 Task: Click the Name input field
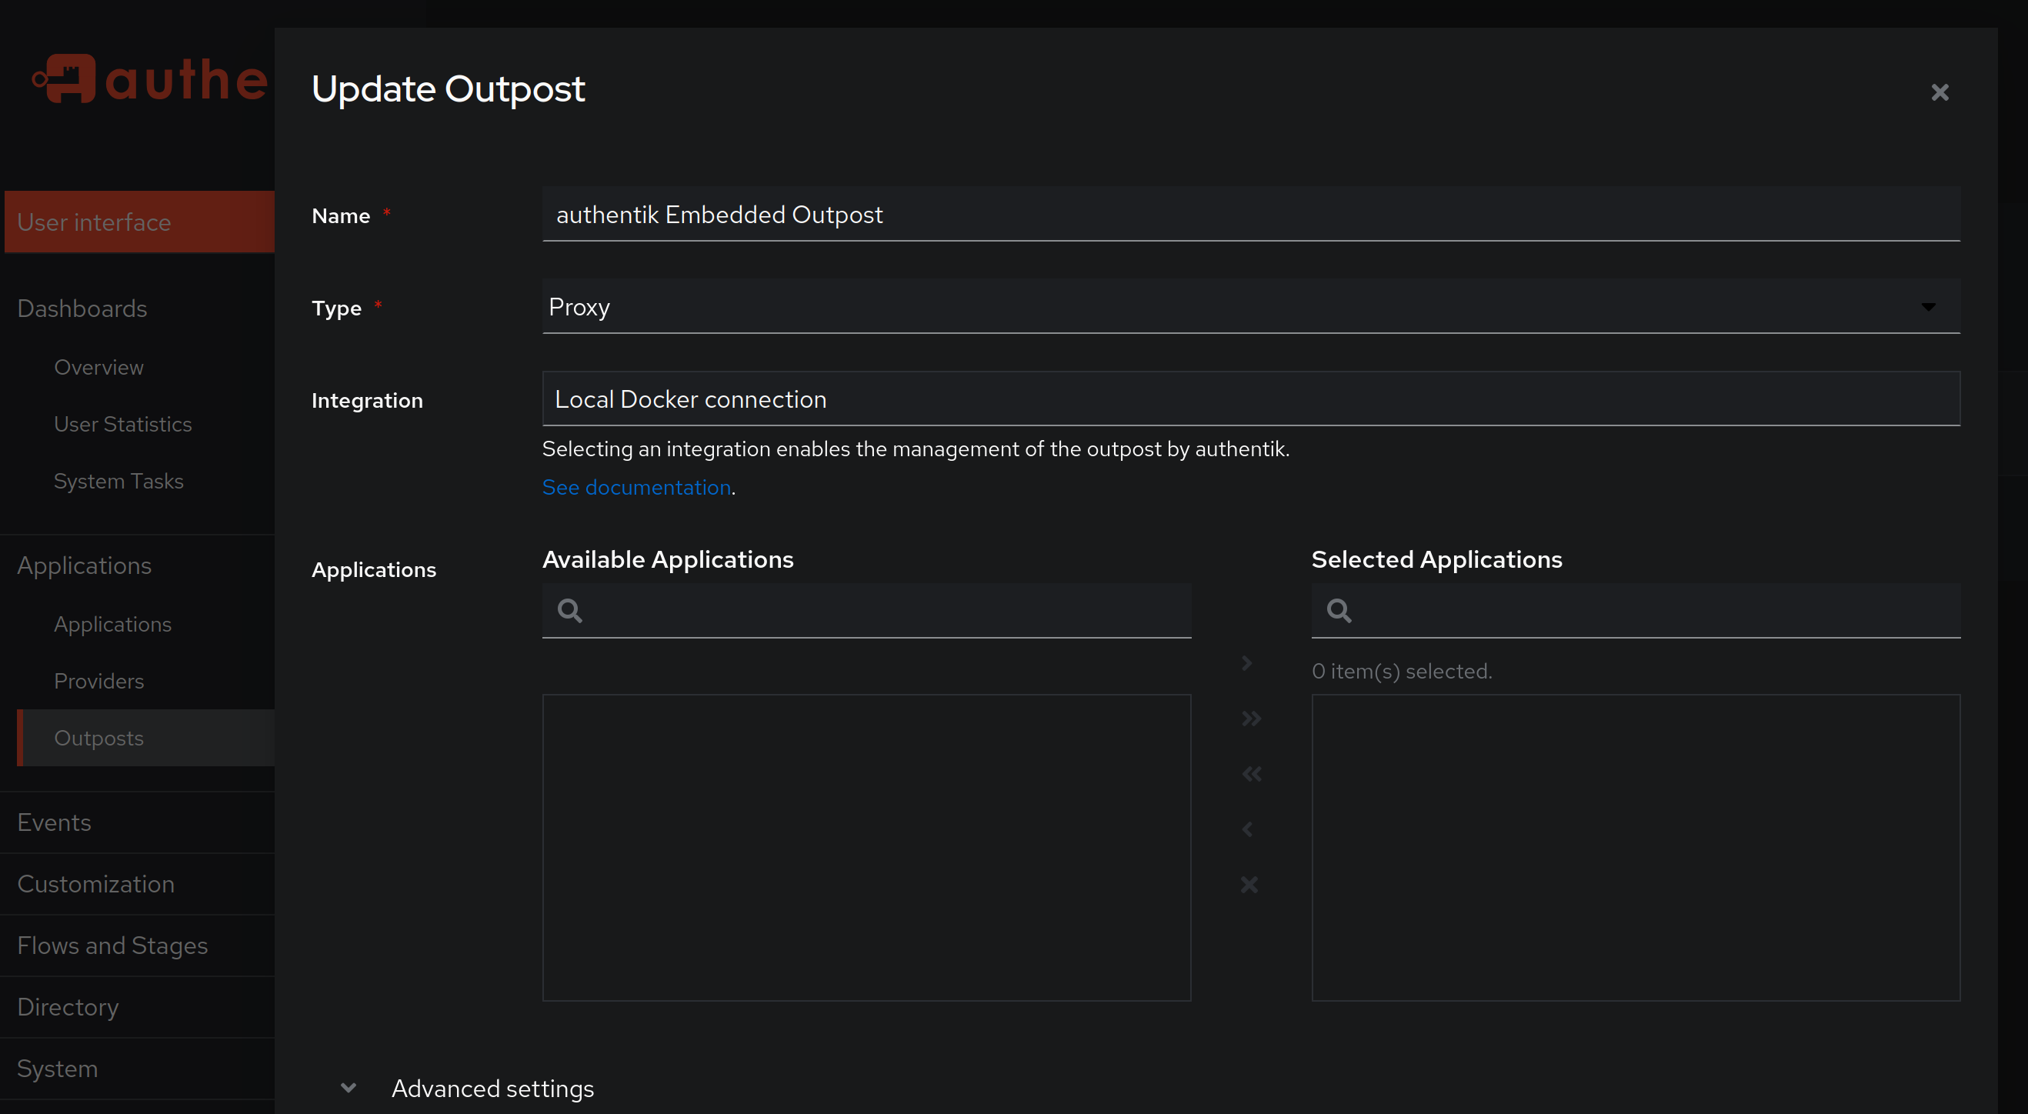(x=1251, y=214)
